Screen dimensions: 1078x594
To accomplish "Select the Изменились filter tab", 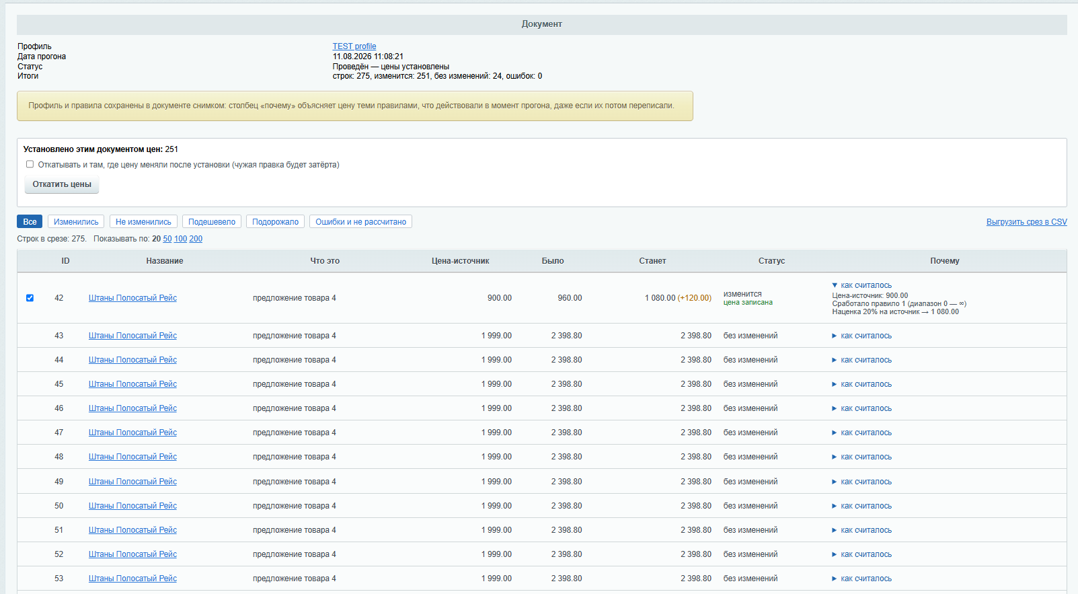I will coord(76,222).
